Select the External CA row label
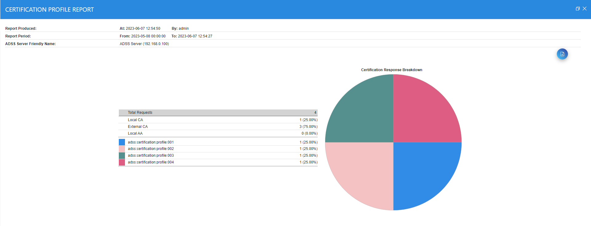Viewport: 591px width, 226px height. [138, 127]
